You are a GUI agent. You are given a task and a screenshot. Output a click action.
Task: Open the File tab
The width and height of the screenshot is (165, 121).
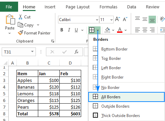click(9, 7)
